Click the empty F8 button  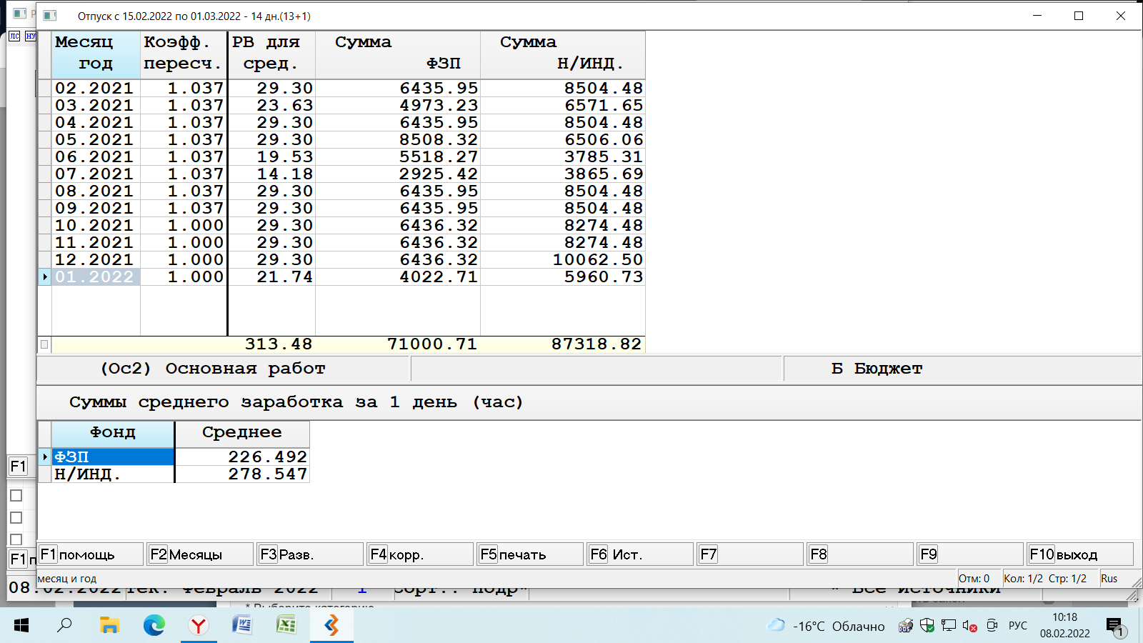pyautogui.click(x=860, y=554)
